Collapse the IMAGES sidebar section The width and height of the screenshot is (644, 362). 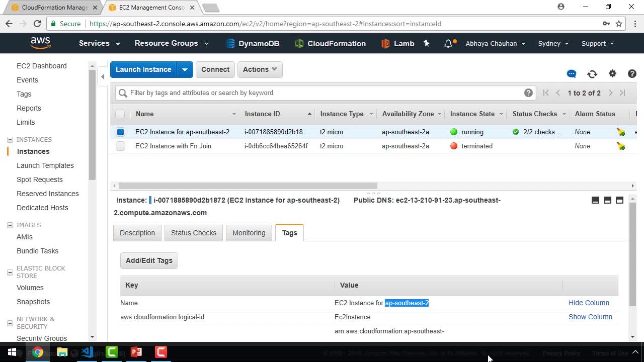click(10, 225)
